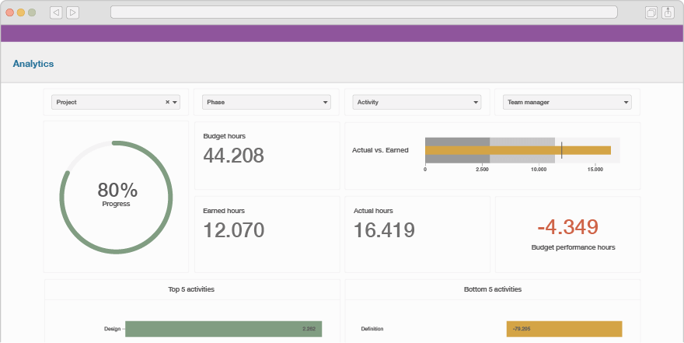684x343 pixels.
Task: Click the green maximize window button
Action: click(x=32, y=12)
